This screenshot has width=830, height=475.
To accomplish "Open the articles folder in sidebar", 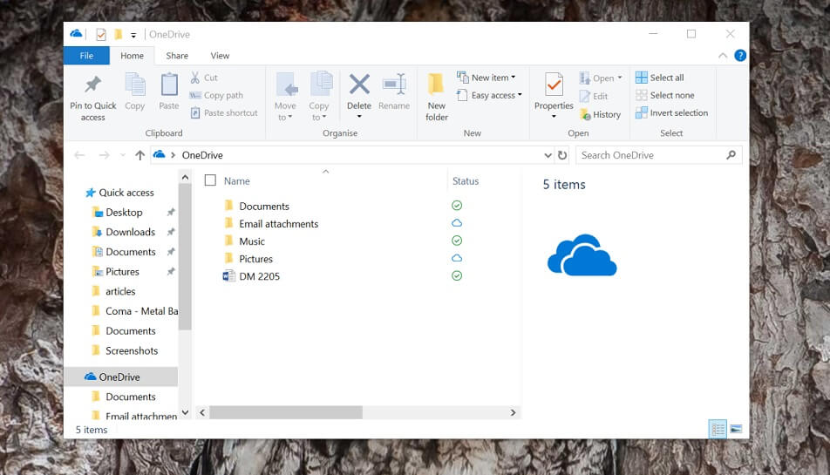I will tap(114, 291).
